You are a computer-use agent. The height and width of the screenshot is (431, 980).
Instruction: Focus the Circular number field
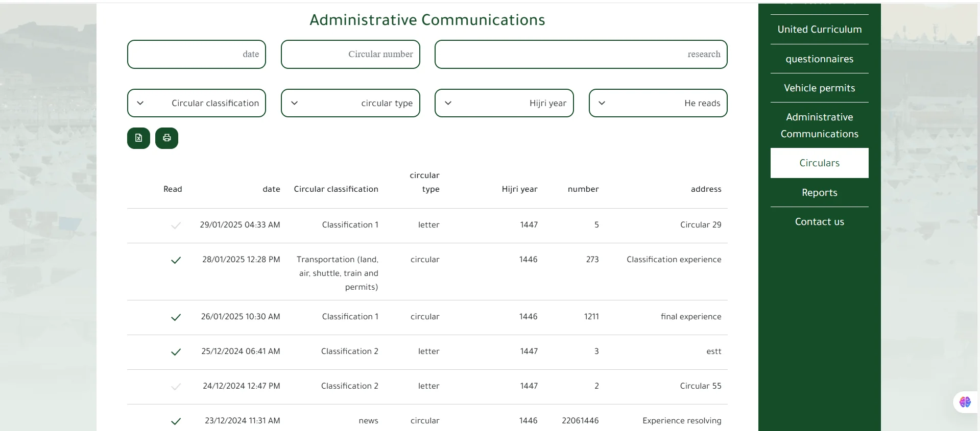click(x=350, y=54)
